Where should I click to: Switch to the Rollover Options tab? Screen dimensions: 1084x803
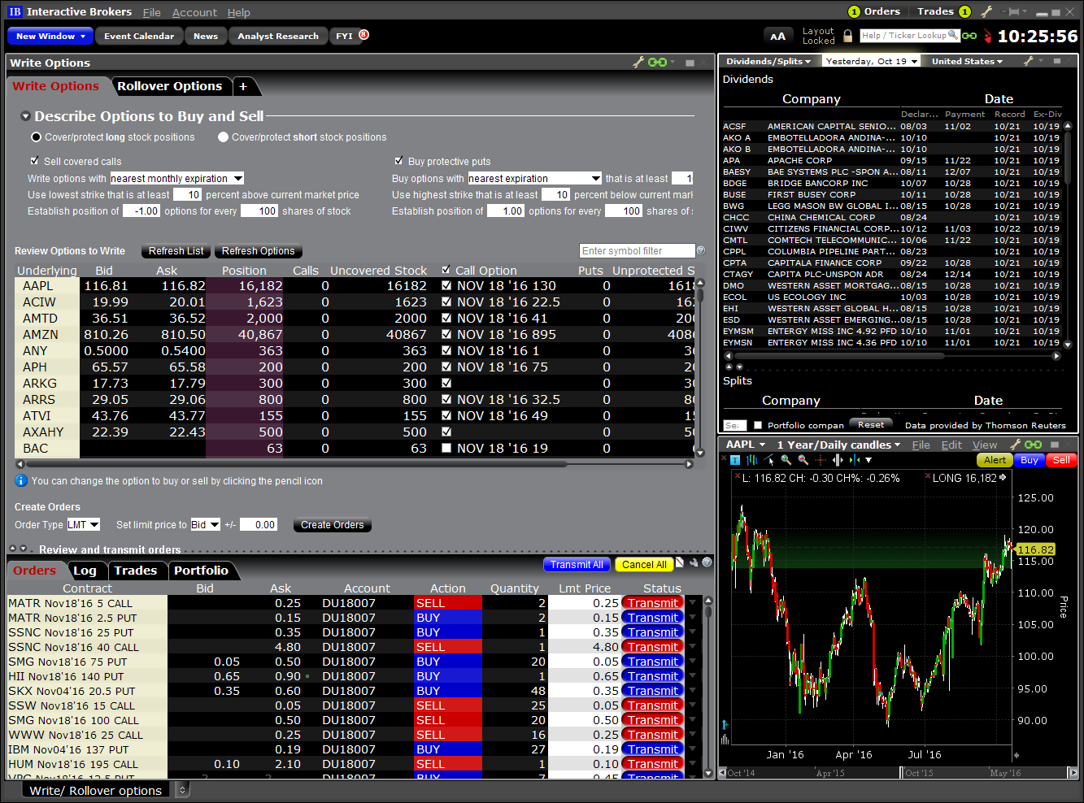(x=171, y=86)
